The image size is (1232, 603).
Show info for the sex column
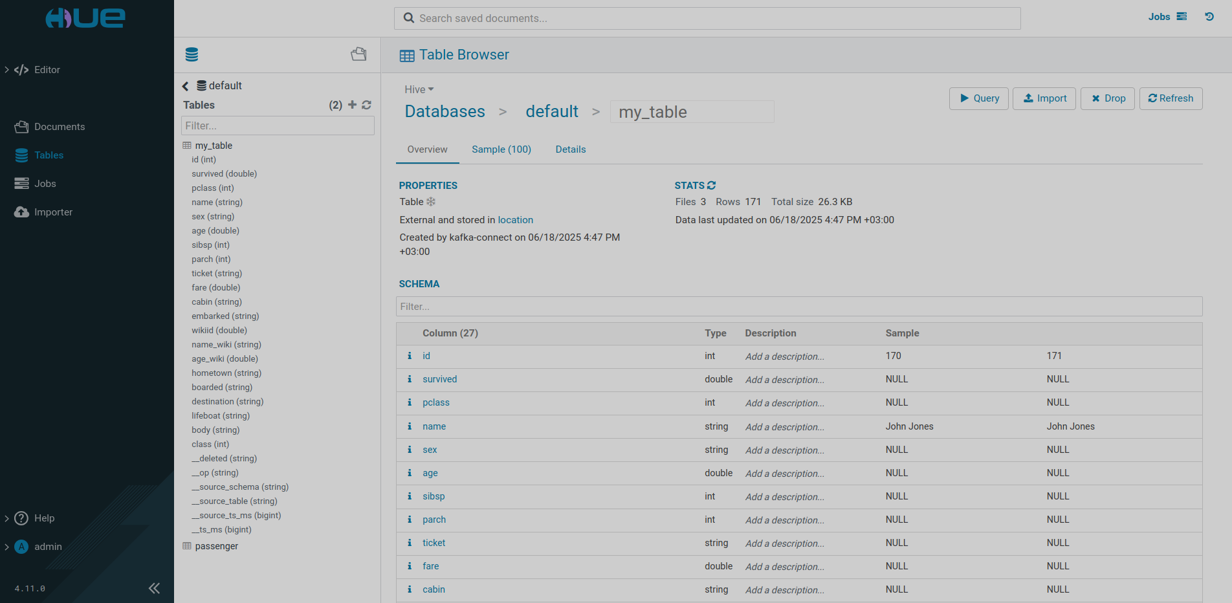pos(409,450)
